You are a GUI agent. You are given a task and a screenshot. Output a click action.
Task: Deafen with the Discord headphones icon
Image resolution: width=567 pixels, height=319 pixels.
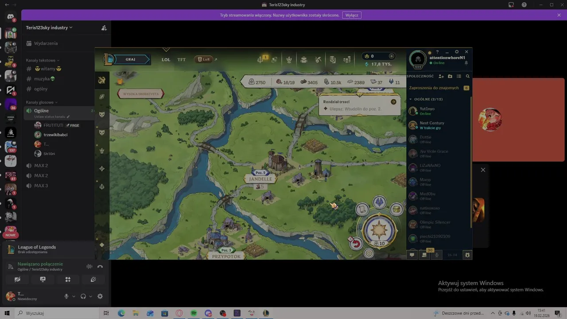[x=83, y=296]
